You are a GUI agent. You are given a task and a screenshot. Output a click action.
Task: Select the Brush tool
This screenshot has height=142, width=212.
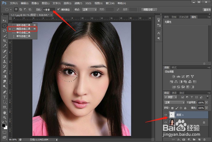tap(5, 56)
